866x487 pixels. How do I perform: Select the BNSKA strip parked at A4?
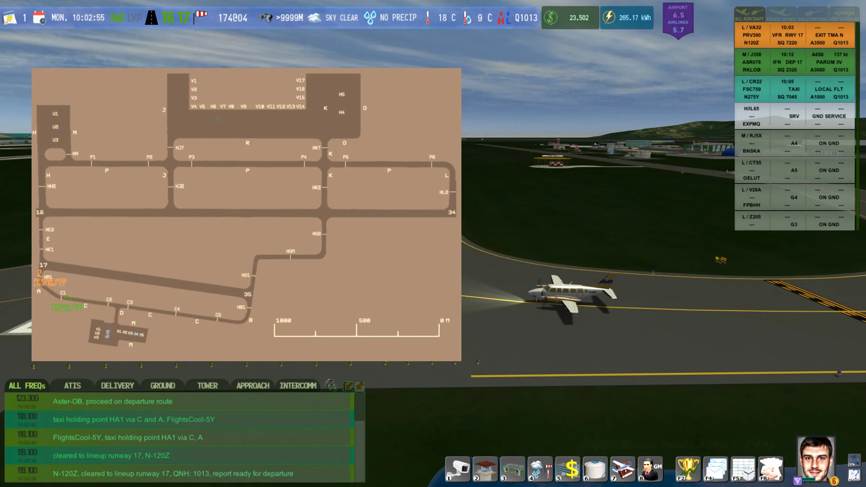794,143
